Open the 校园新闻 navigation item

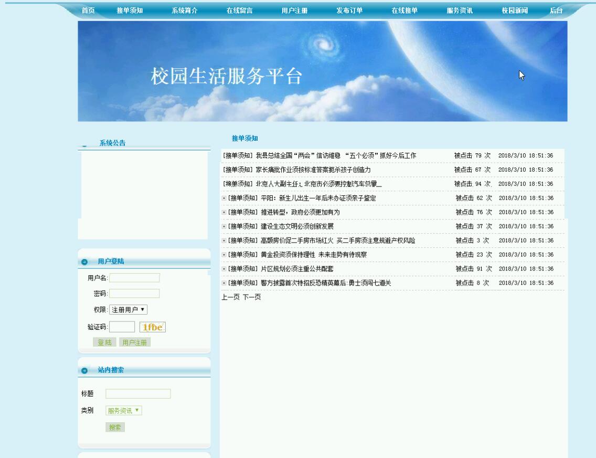pos(515,11)
